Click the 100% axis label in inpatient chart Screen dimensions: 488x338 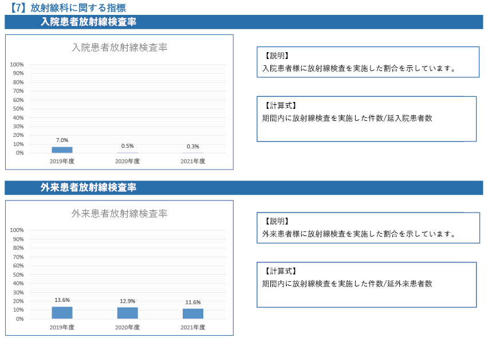(17, 64)
